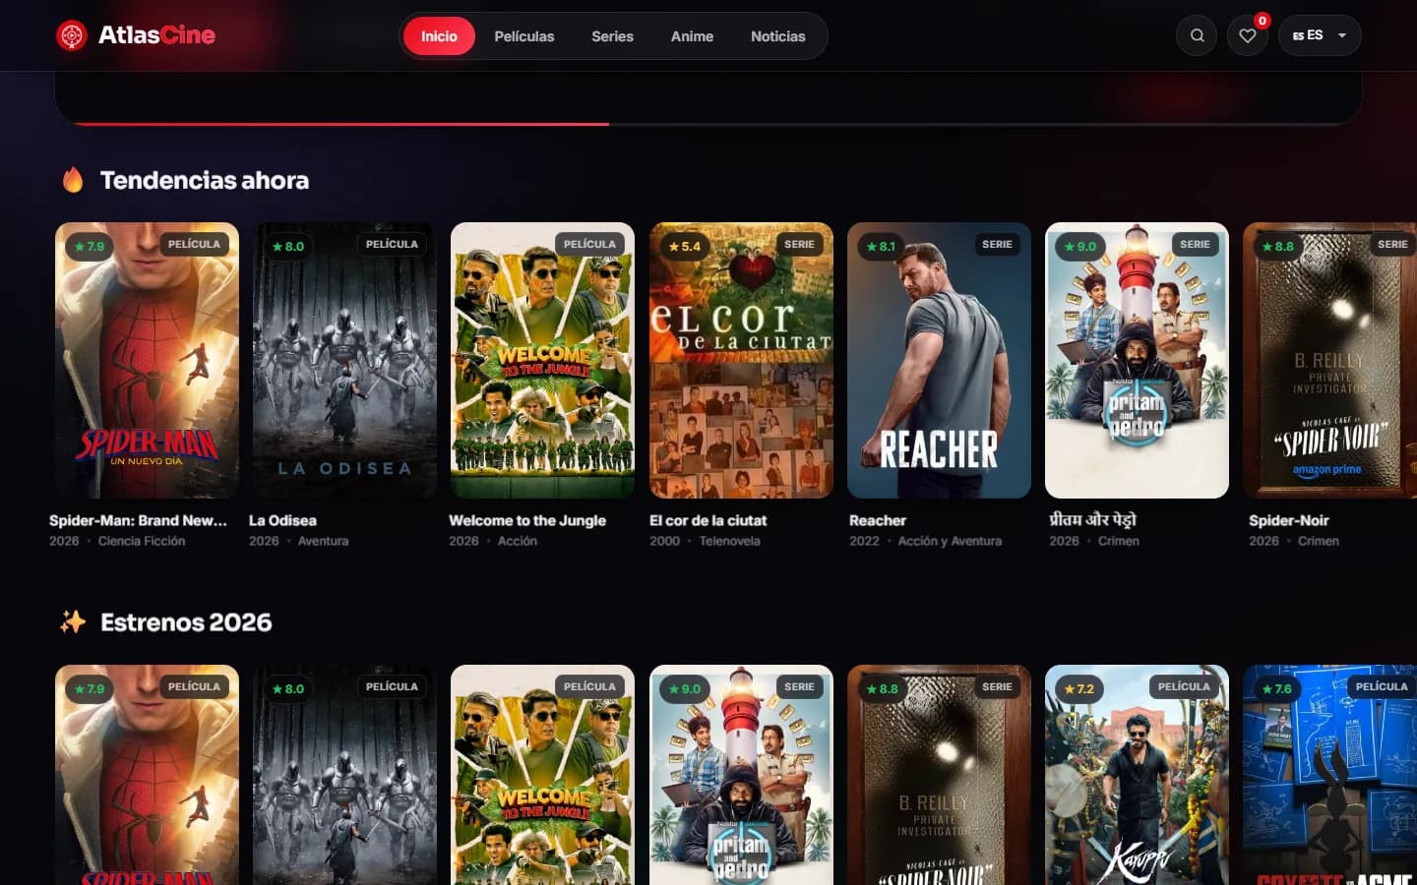The width and height of the screenshot is (1417, 885).
Task: Select the Pritam and Pedro poster in Tendencias ahora
Action: pos(1137,360)
